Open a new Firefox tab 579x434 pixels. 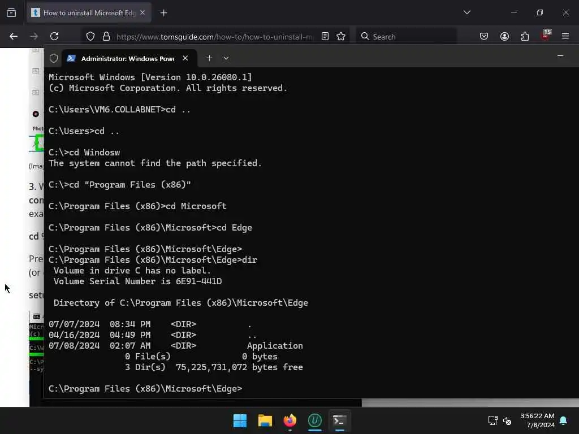point(164,13)
